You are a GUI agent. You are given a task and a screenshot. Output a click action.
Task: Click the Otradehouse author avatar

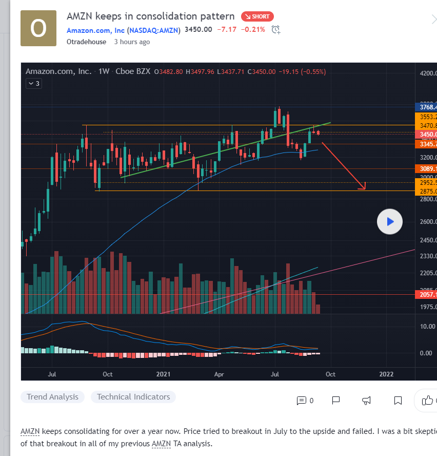(x=38, y=28)
